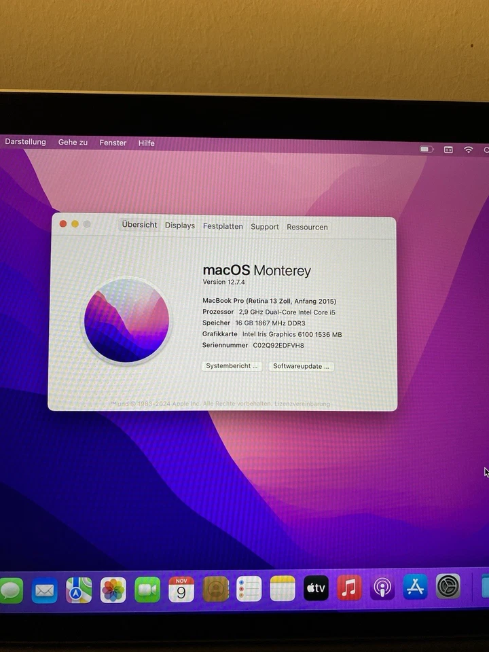This screenshot has height=652, width=489.
Task: Click the macOS Monterey logo image
Action: [126, 321]
